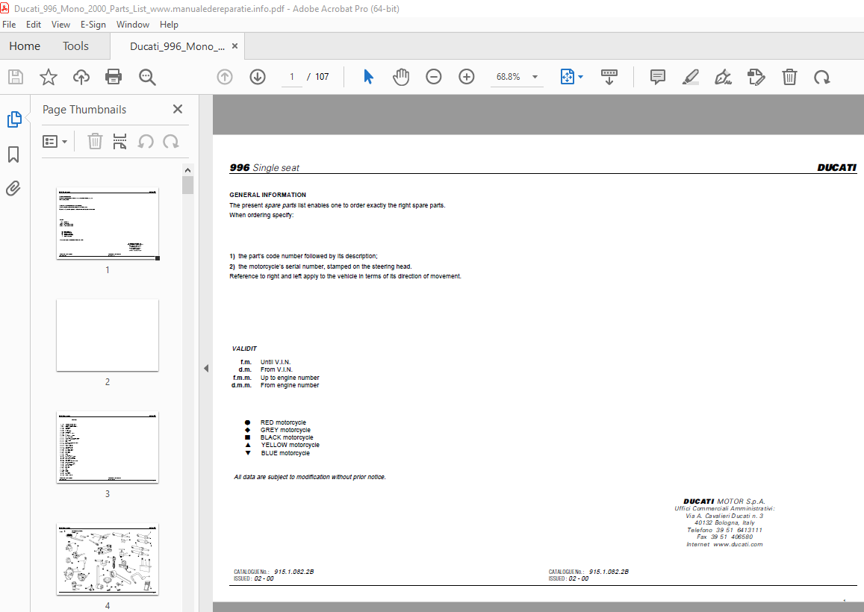
Task: Click the scrolling mode keyboard icon
Action: pos(609,77)
